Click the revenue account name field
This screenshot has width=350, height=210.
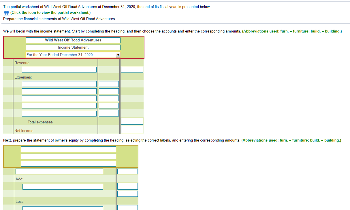click(x=59, y=70)
